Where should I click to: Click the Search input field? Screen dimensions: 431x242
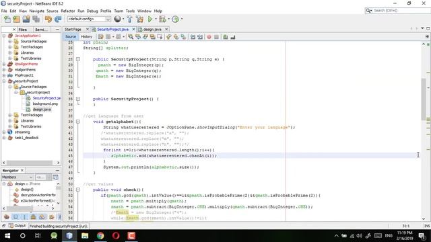pos(397,11)
